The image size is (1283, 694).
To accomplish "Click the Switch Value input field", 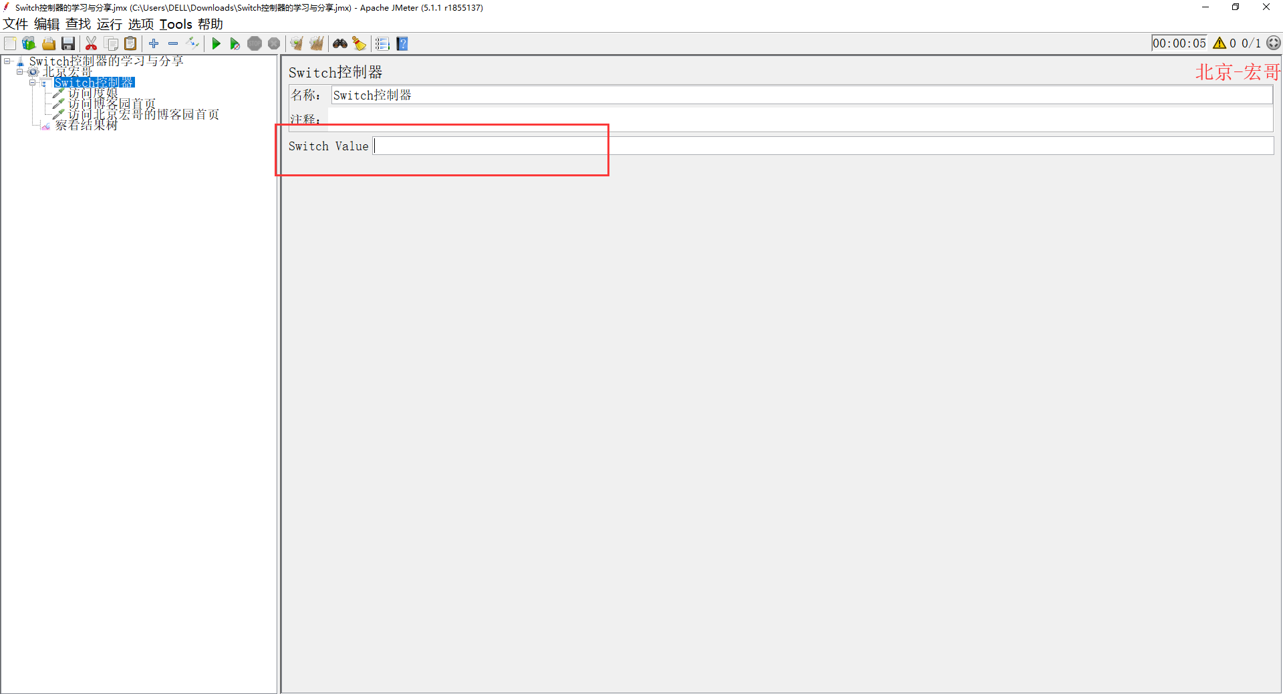I will tap(823, 146).
